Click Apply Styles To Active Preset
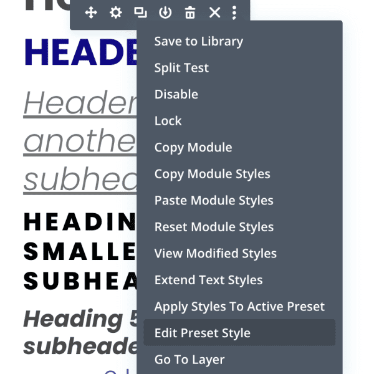This screenshot has height=374, width=374. coord(239,307)
